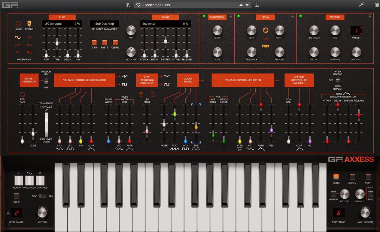Screen dimensions: 380x232
Task: Toggle the Distortion power LED
Action: (x=204, y=16)
